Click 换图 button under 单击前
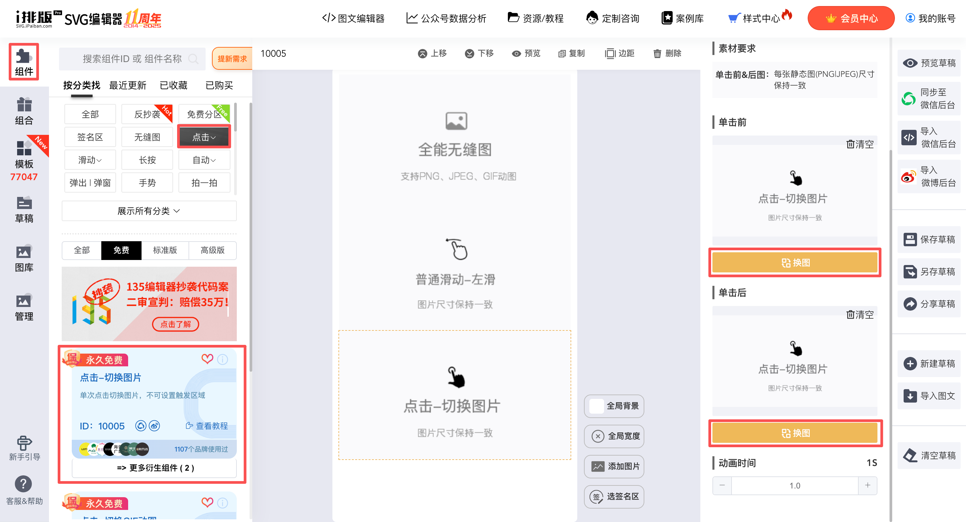This screenshot has height=522, width=966. [795, 262]
